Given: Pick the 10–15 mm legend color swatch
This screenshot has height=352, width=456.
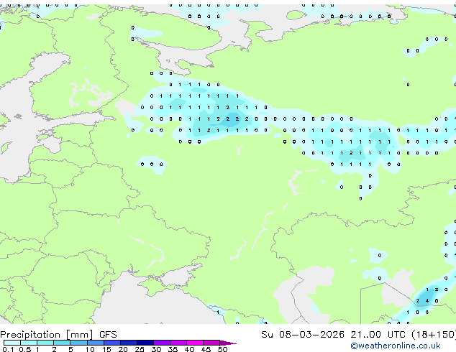Looking at the screenshot, I should pyautogui.click(x=95, y=343).
